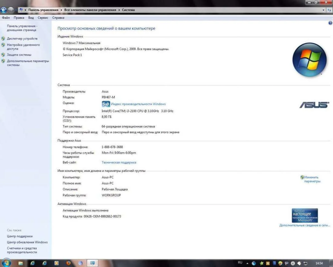The width and height of the screenshot is (333, 267).
Task: Click the Service Pack 1 text
Action: point(72,55)
